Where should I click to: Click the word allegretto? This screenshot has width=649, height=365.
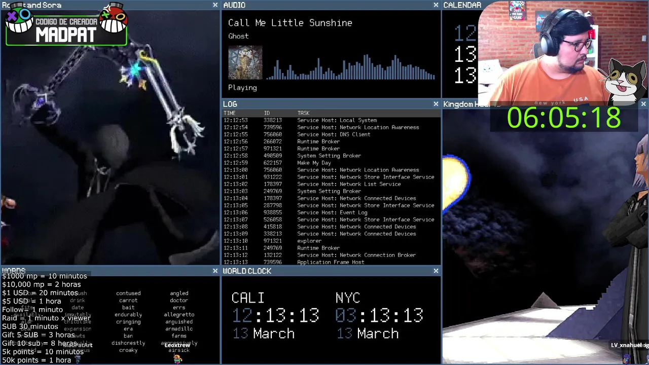pyautogui.click(x=179, y=314)
